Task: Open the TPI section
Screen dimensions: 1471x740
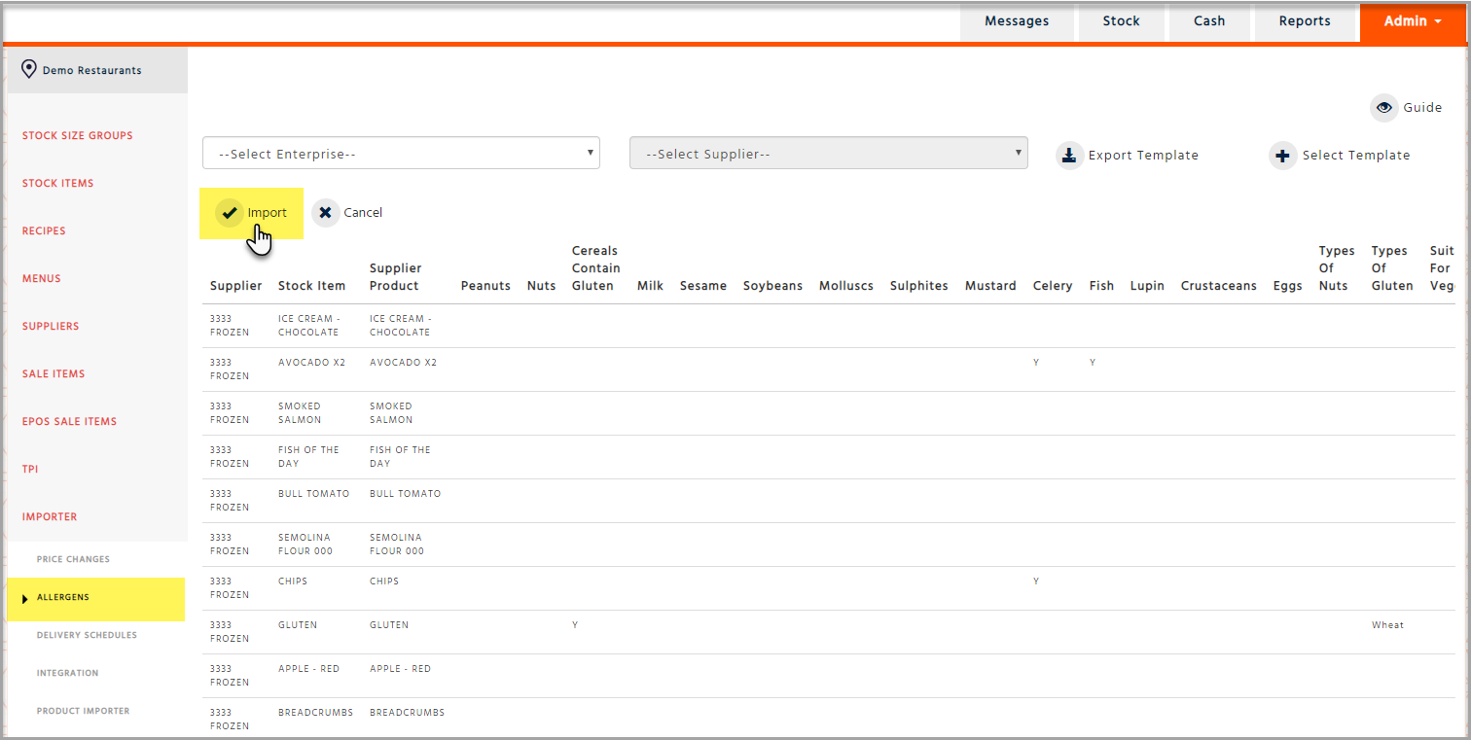Action: click(30, 470)
